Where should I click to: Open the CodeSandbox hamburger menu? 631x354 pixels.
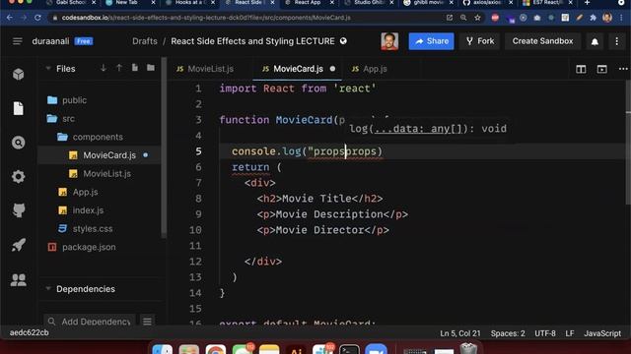(x=18, y=41)
